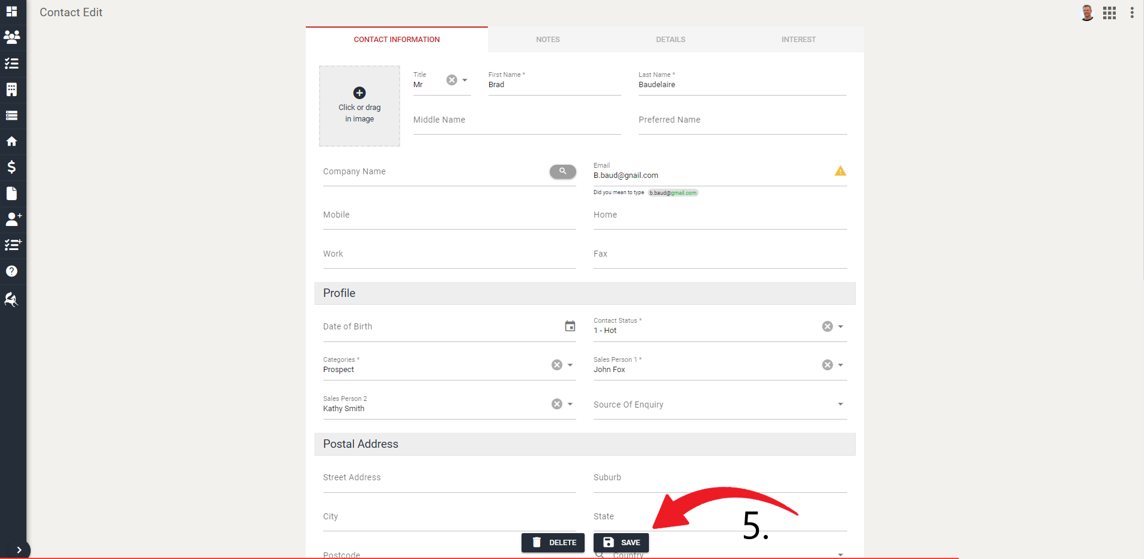Screen dimensions: 1144x559
Task: Clear the Kathy Smith Sales Person 2 value
Action: pyautogui.click(x=556, y=404)
